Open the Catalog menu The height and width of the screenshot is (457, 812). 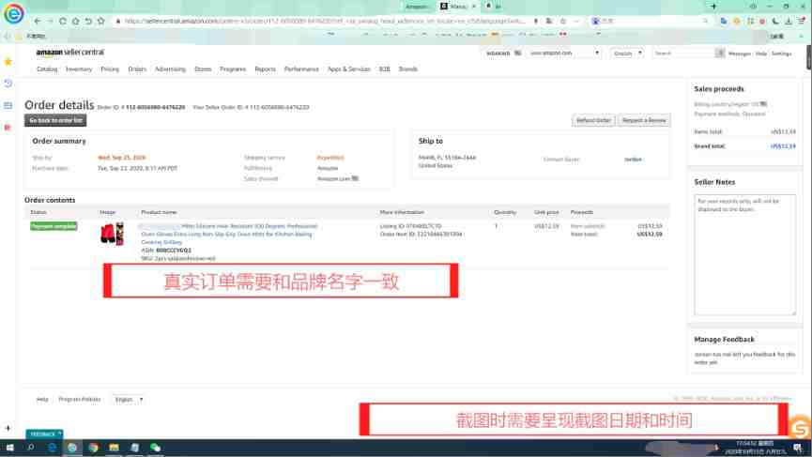point(47,69)
